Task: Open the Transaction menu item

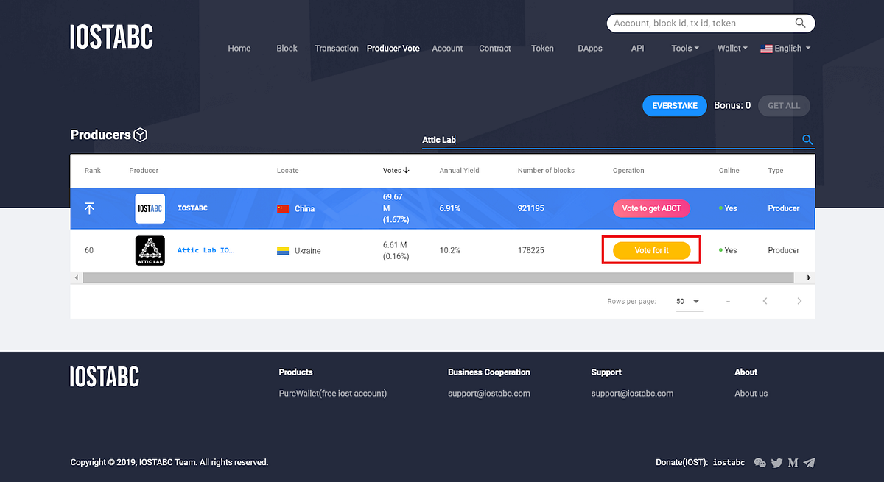Action: 337,49
